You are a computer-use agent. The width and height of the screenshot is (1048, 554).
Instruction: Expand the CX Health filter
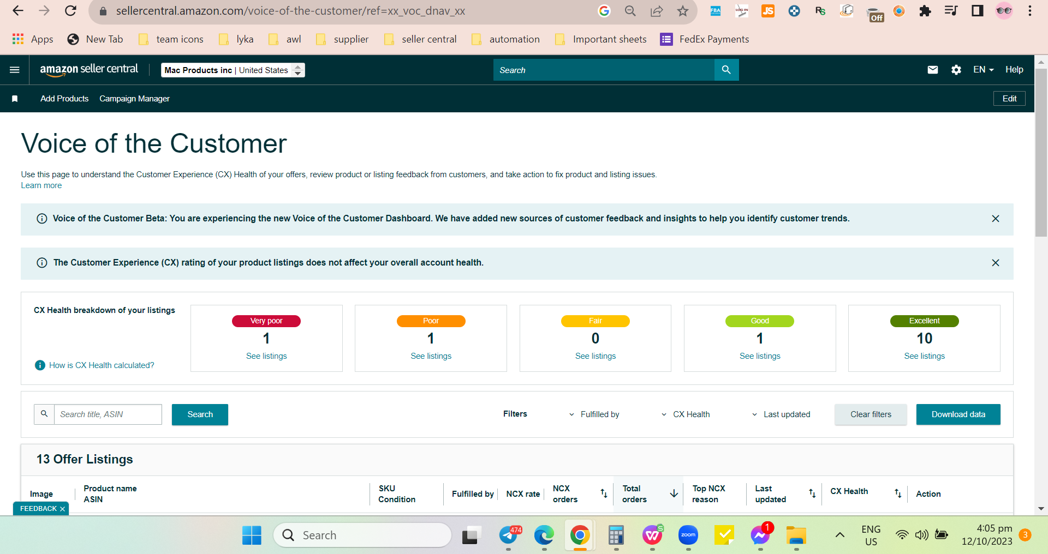click(686, 414)
